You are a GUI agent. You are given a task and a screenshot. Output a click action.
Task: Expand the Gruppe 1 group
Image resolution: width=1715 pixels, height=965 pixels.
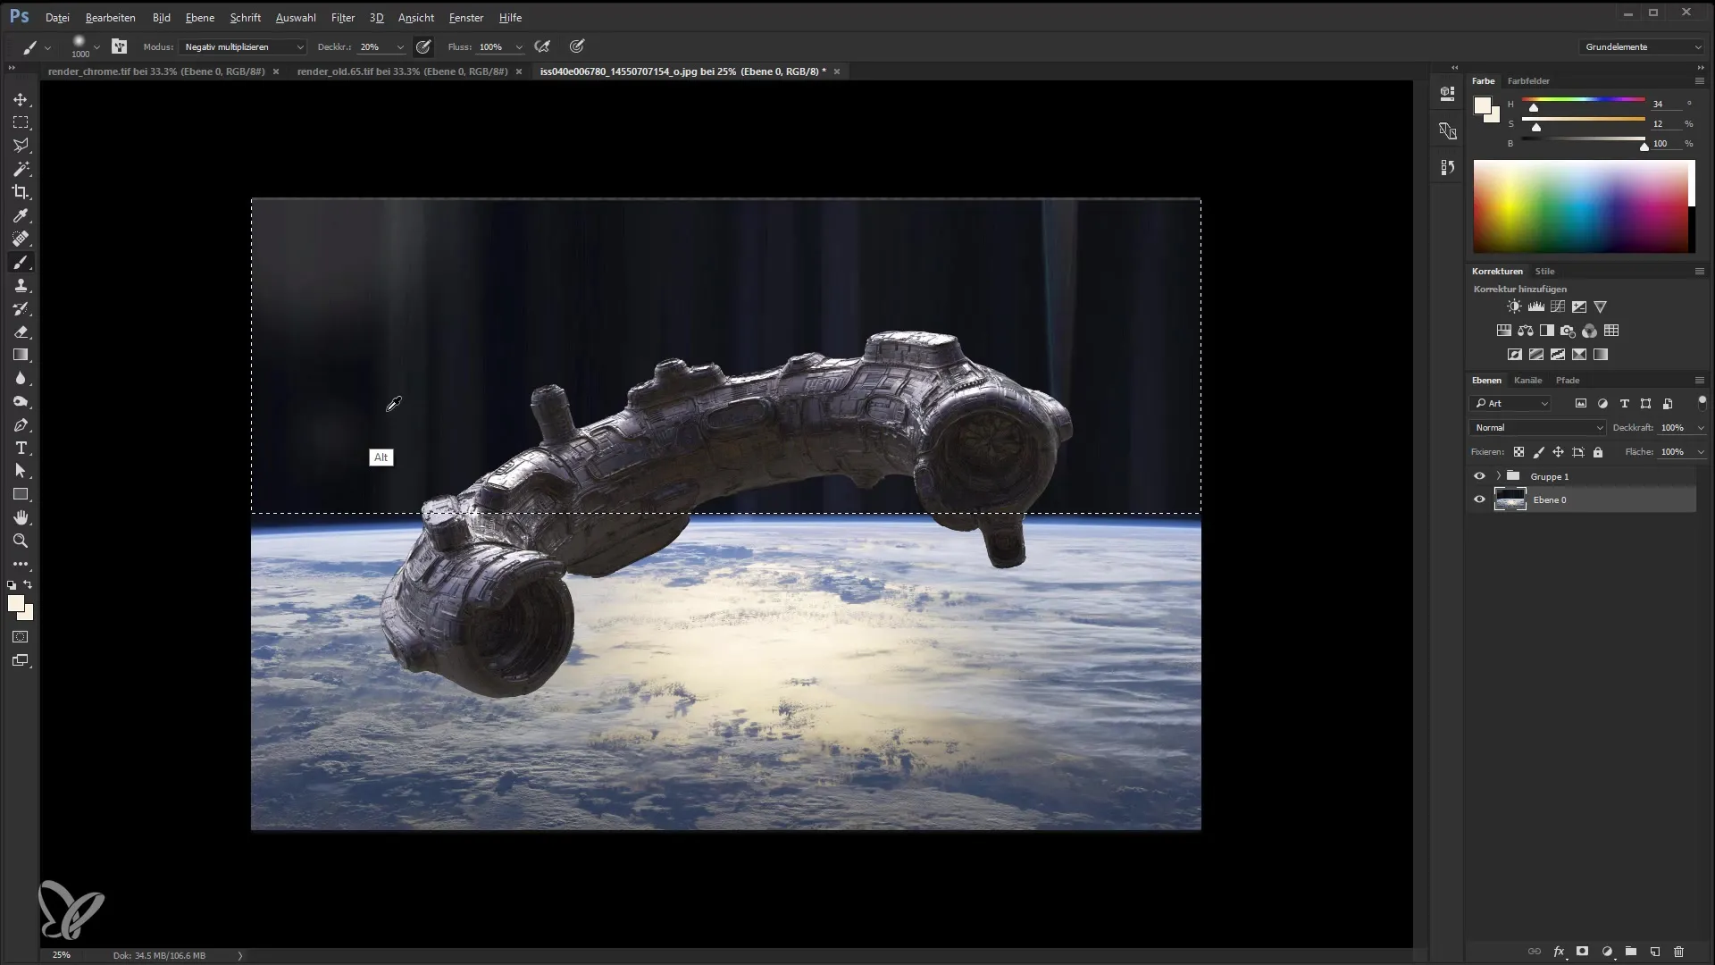1498,476
